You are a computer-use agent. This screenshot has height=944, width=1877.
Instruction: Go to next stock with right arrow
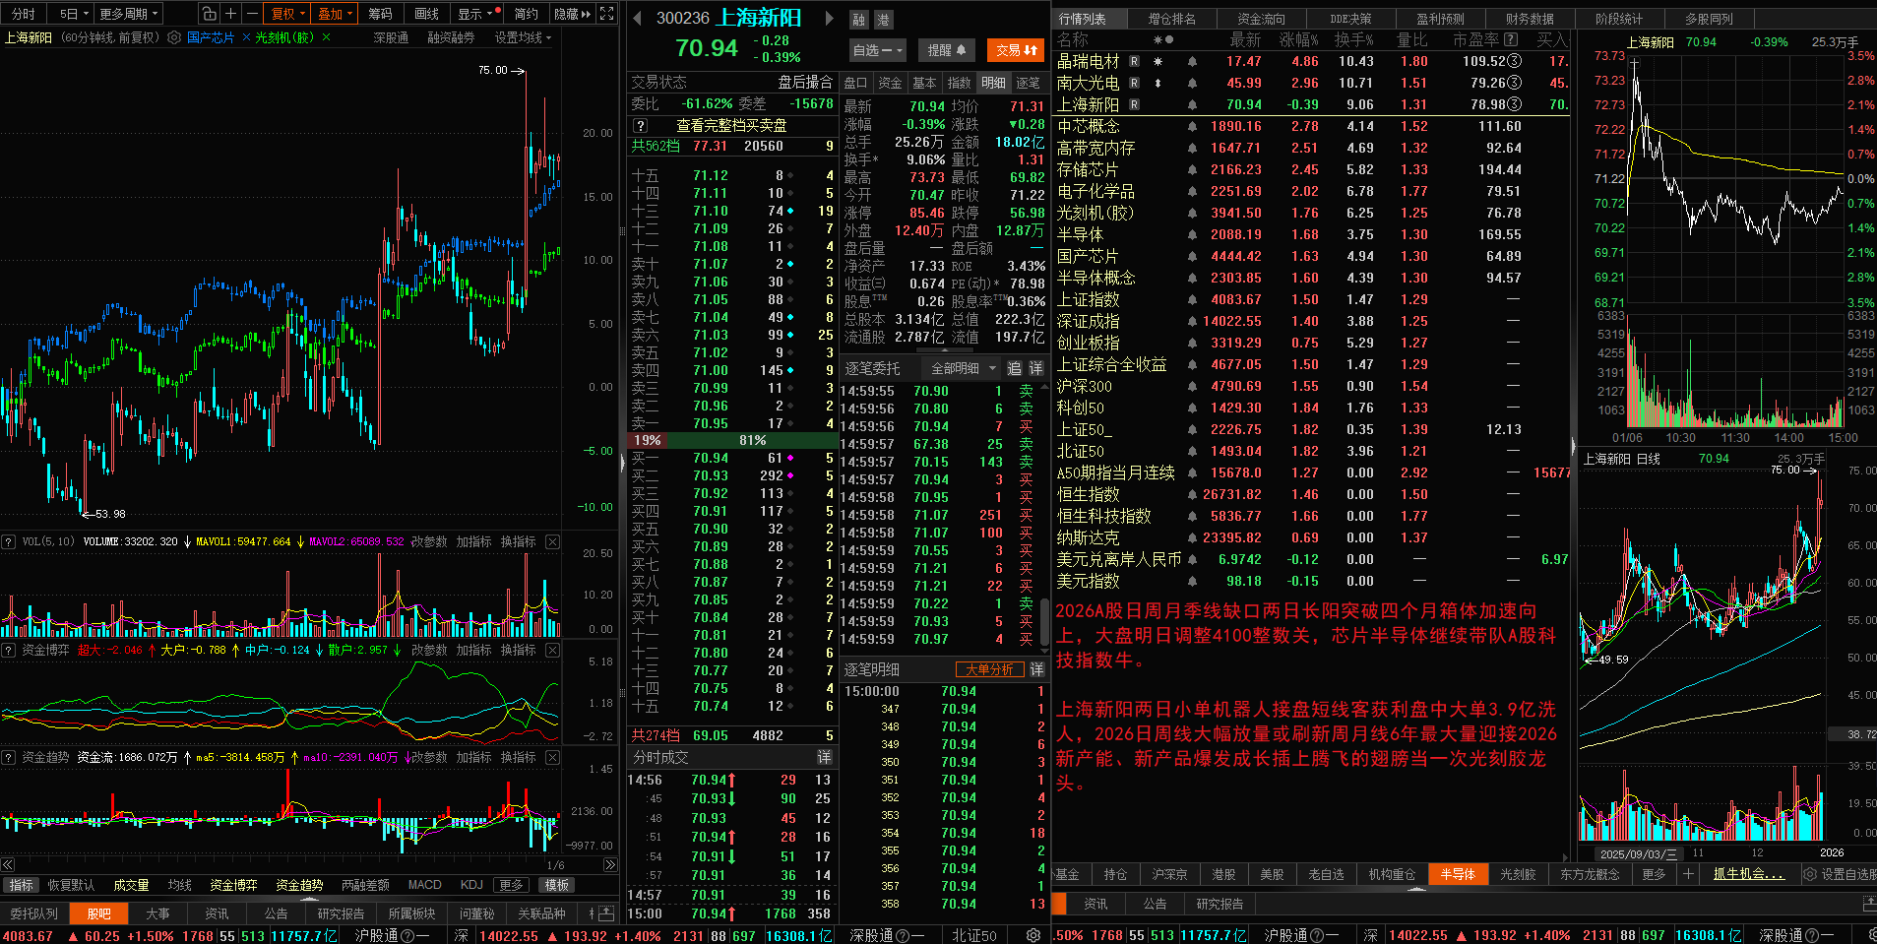829,18
